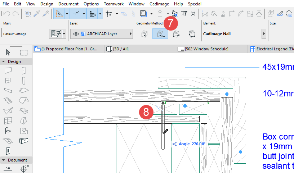Select the second Geometry Method option
The image size is (294, 173).
(x=160, y=34)
